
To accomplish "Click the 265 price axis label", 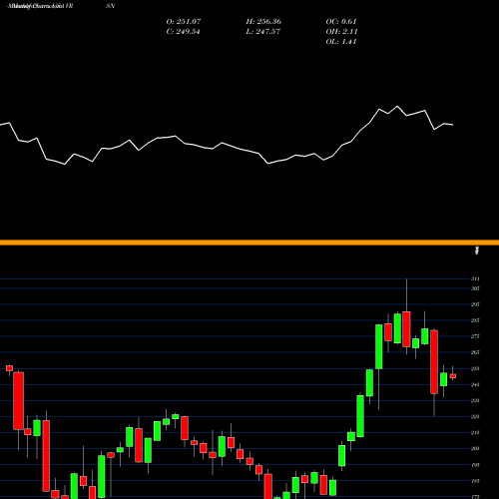I will (475, 352).
